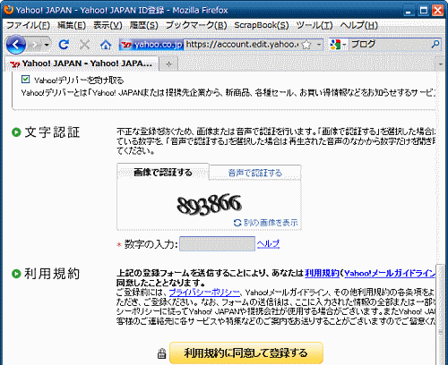
Task: Open the ScrapBook(S) menu
Action: tap(262, 25)
